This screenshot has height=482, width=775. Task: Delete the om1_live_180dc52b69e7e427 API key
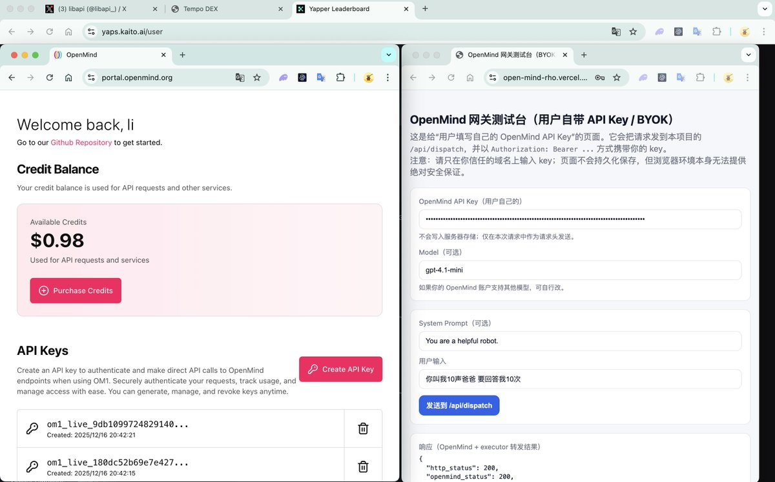coord(363,466)
